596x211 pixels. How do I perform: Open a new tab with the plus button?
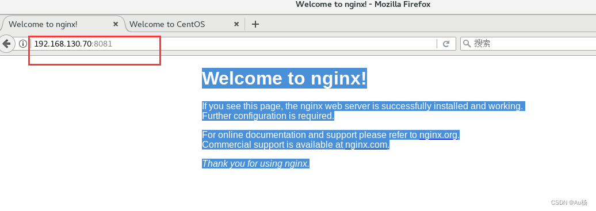[255, 24]
